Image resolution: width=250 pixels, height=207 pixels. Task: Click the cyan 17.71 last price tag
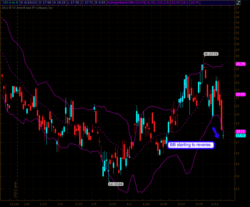pos(240,135)
